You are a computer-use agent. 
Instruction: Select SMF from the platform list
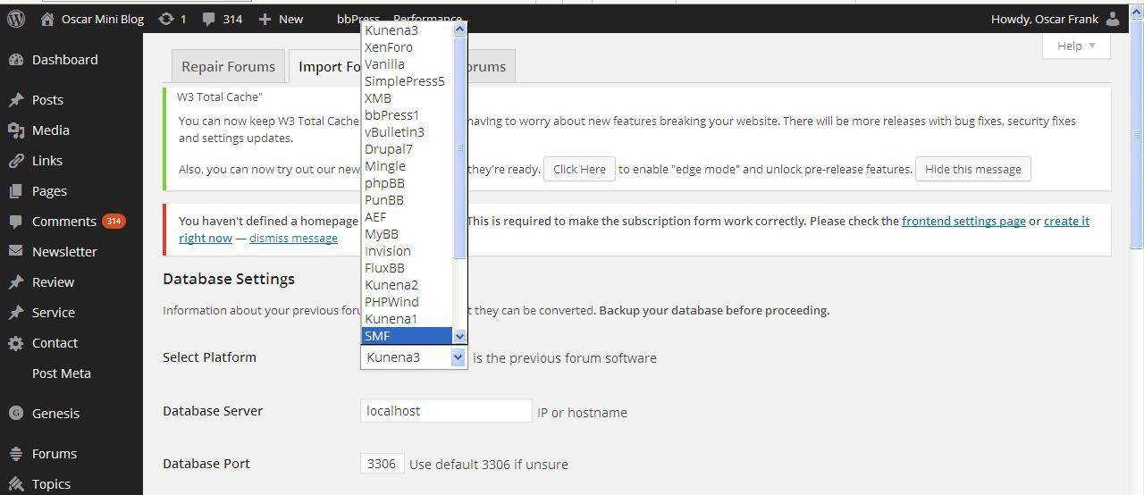coord(408,336)
